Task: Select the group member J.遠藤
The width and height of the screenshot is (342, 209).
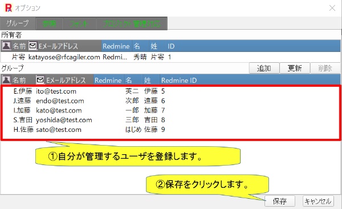Action: tap(22, 101)
